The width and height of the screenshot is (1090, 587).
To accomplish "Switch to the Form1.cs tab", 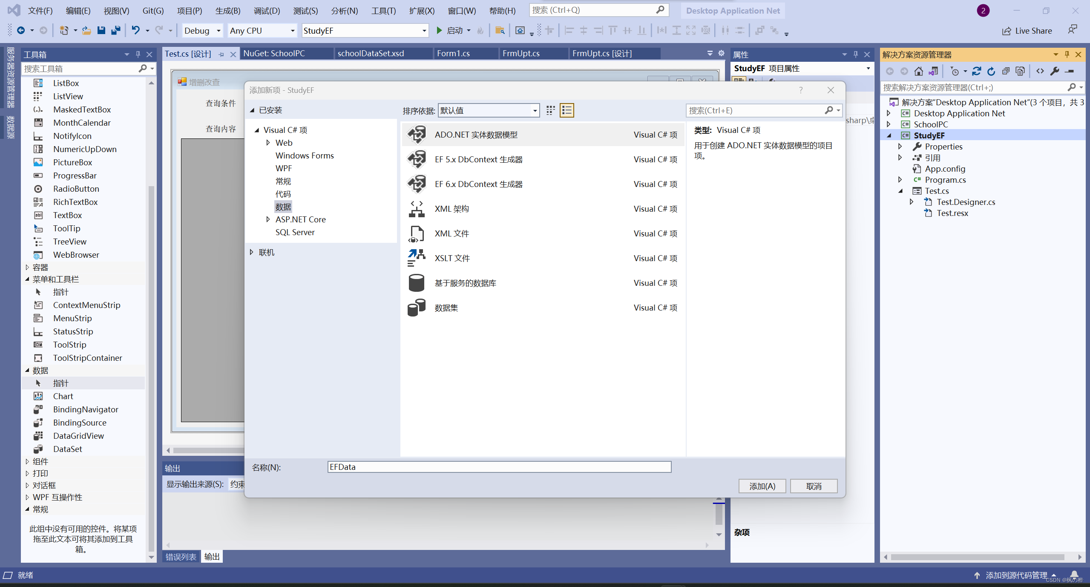I will pos(453,53).
